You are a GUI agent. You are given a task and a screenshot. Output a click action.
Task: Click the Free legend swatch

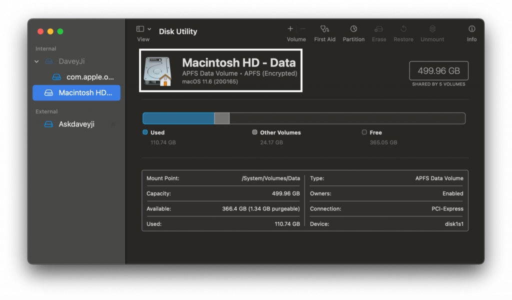364,132
